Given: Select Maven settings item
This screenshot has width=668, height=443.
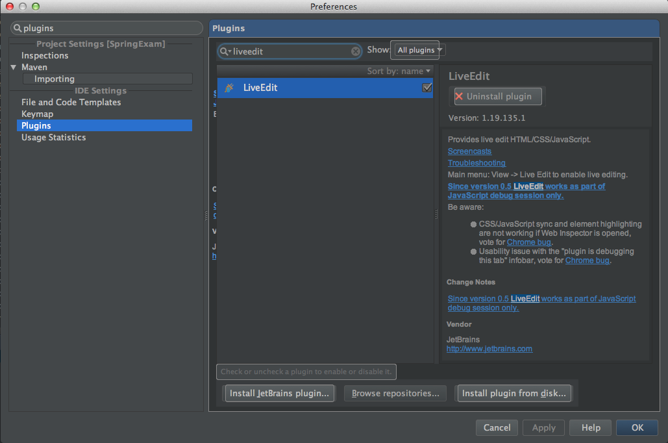Looking at the screenshot, I should click(x=34, y=68).
